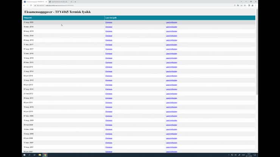
Task: Open Løsningsforslag for 13 aug. 2008
Action: point(171,134)
